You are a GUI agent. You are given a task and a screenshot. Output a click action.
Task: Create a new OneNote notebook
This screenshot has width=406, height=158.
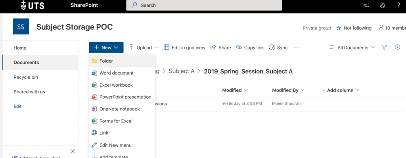click(122, 109)
